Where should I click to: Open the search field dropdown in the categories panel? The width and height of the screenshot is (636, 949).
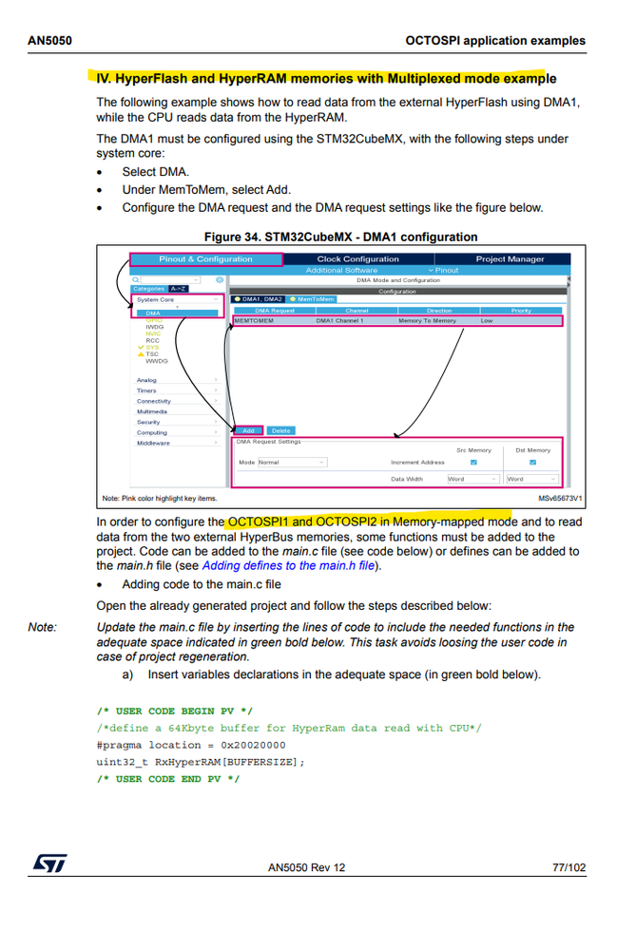[196, 279]
